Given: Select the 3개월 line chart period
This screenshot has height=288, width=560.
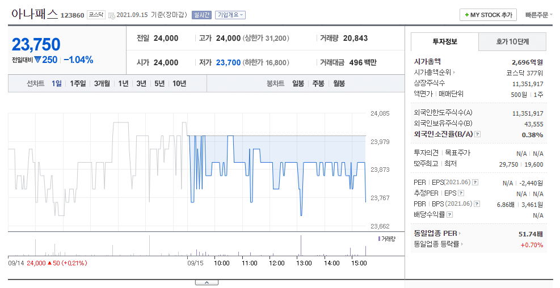Looking at the screenshot, I should point(102,83).
